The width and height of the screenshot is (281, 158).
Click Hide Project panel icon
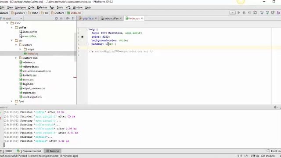click(73, 18)
